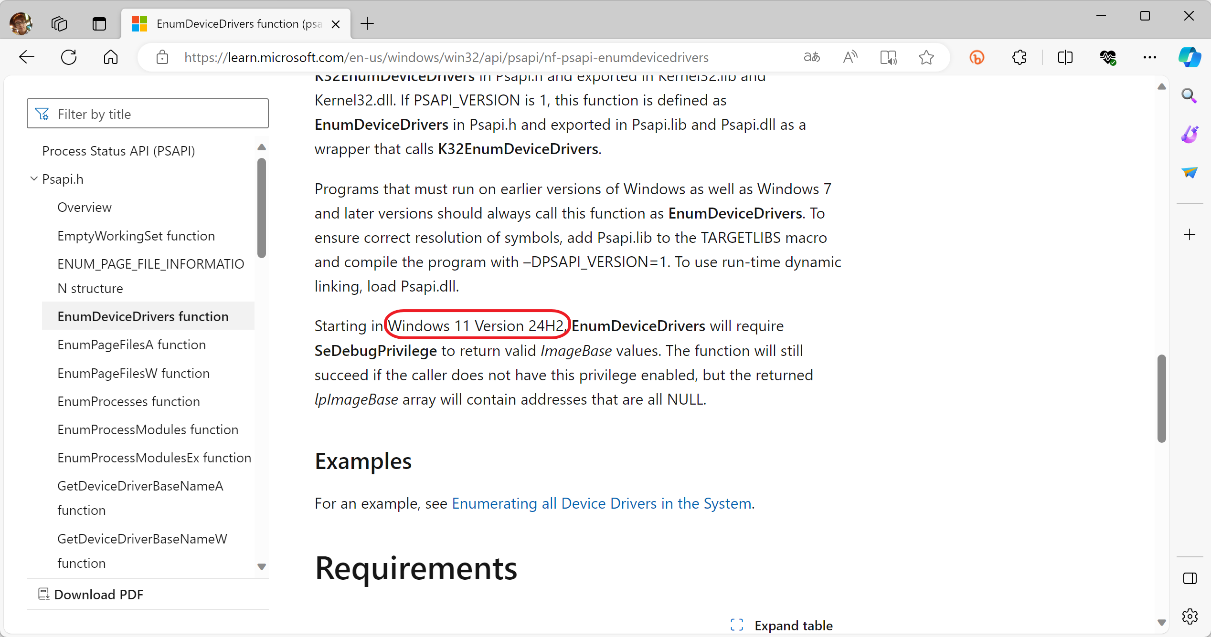Click the Split screen icon
This screenshot has height=637, width=1211.
pyautogui.click(x=1065, y=57)
